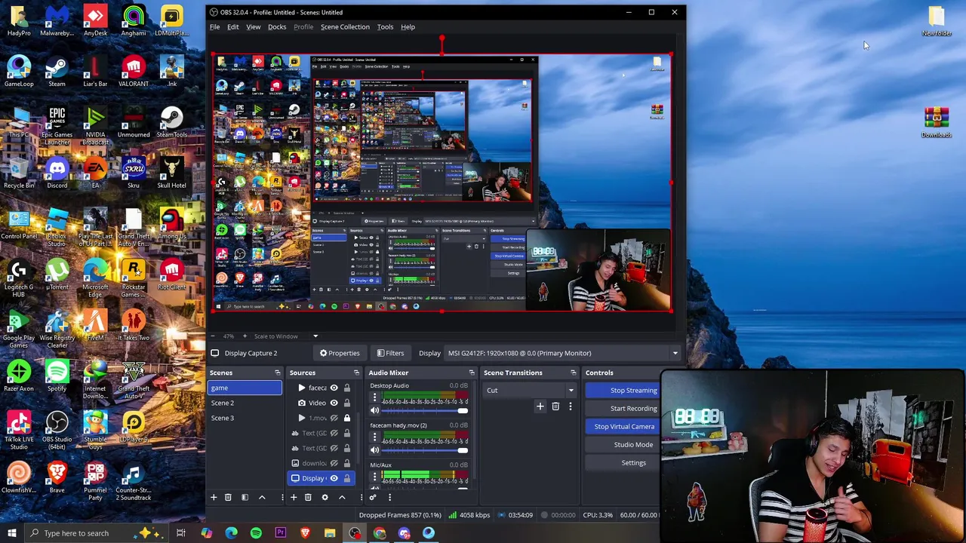Add a new source with plus icon
The image size is (966, 543).
[294, 497]
